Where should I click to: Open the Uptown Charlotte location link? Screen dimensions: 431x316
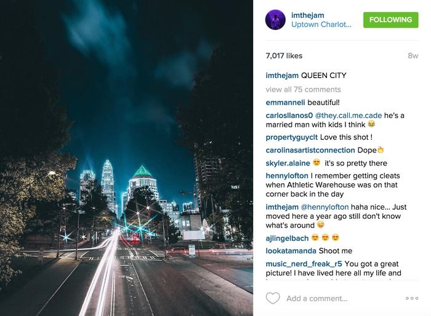click(321, 25)
